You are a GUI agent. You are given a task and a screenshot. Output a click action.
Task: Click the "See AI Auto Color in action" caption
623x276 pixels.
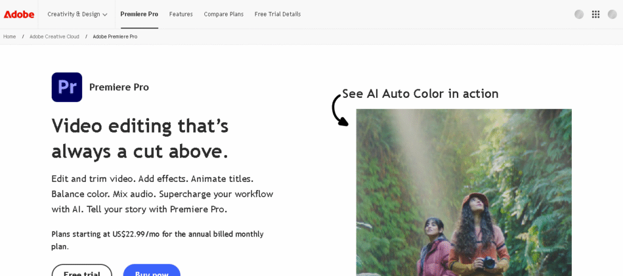coord(420,94)
